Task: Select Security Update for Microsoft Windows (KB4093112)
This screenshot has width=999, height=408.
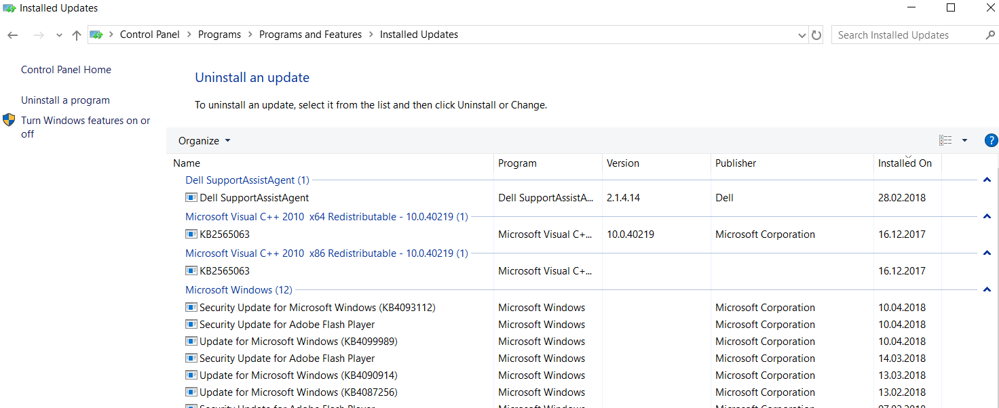Action: pos(318,308)
